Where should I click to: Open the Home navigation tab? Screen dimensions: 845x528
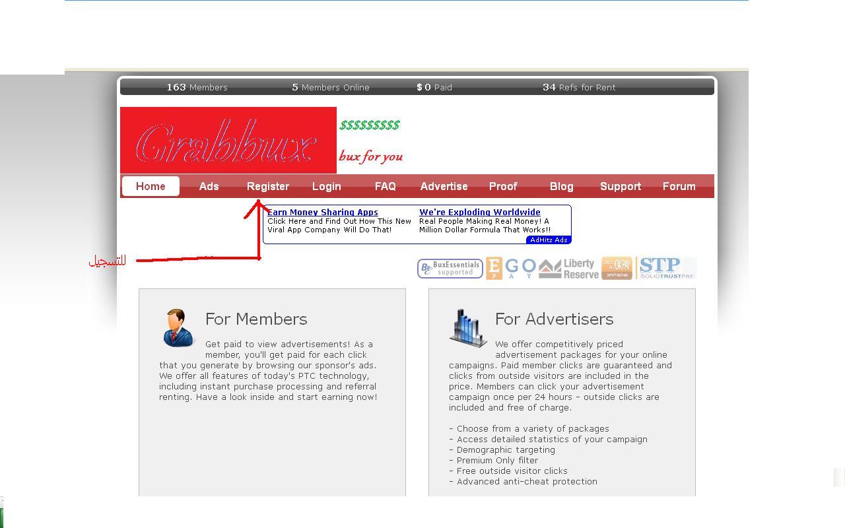151,186
